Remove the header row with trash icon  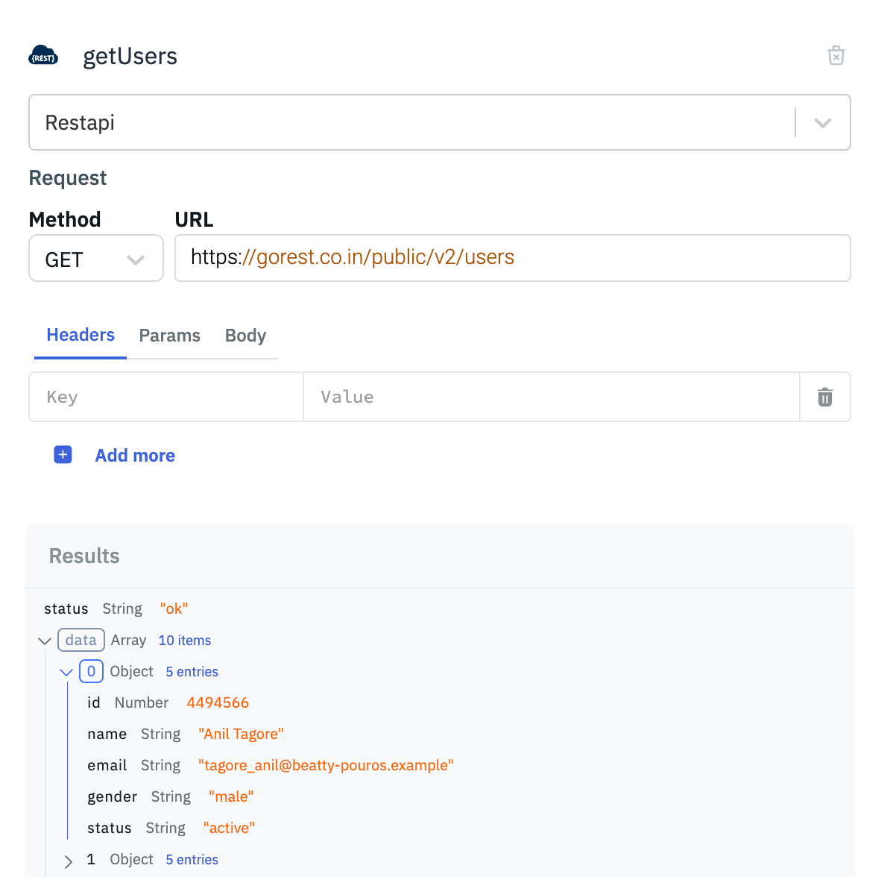pos(824,397)
